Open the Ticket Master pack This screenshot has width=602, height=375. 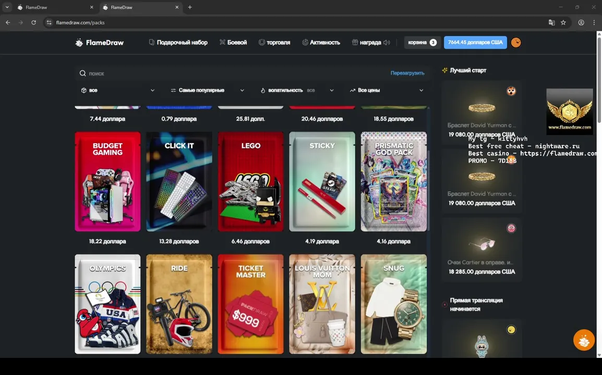(251, 304)
